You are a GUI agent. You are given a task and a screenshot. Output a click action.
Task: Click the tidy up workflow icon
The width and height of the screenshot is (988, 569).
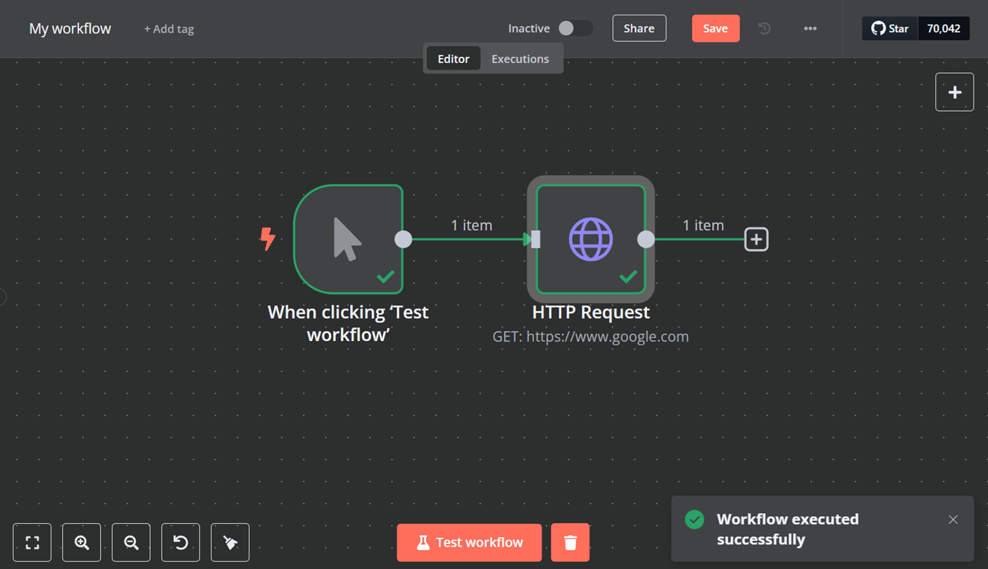pos(229,542)
